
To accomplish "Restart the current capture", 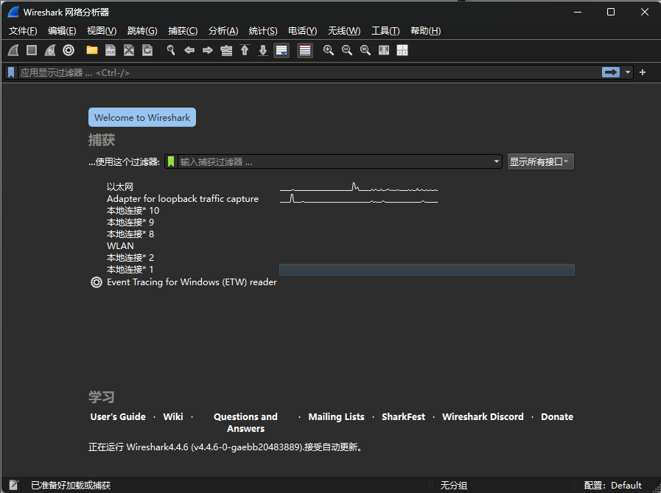I will 50,51.
